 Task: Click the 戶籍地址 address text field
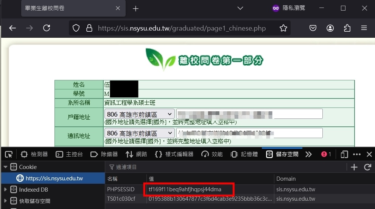(x=249, y=114)
